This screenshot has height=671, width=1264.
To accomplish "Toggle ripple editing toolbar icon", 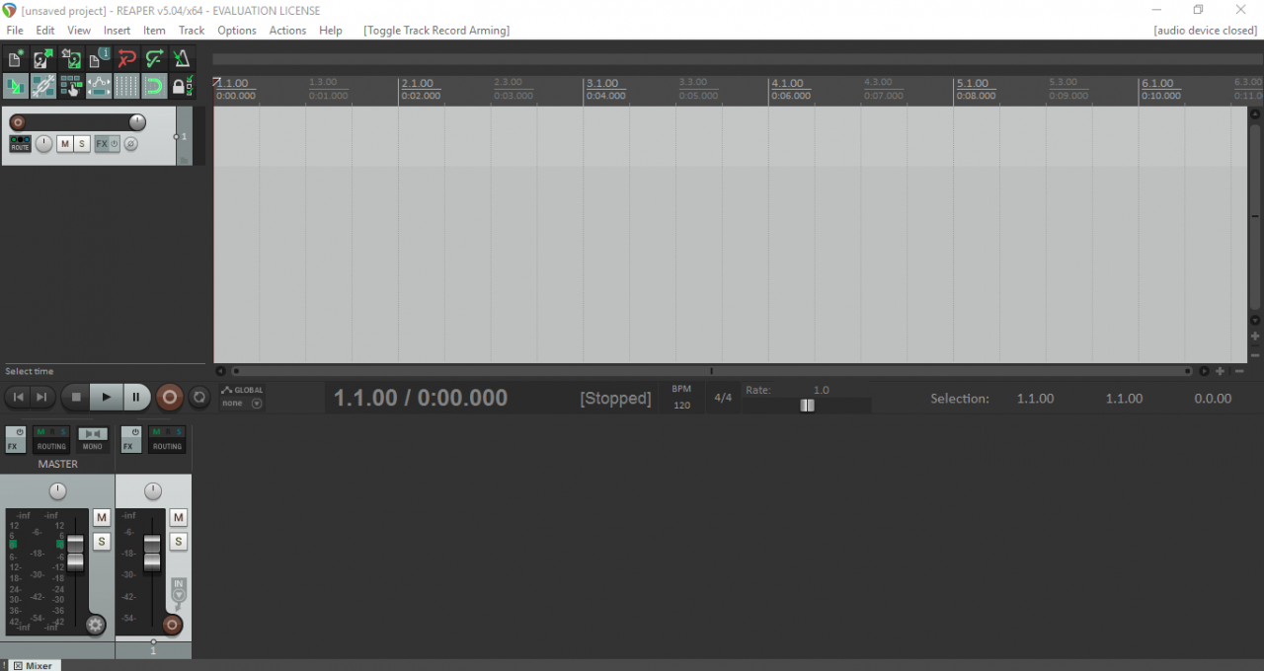I will 71,87.
